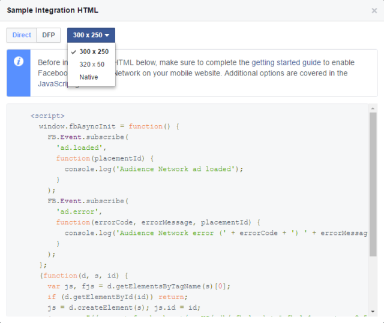Choose the Native format option
Image resolution: width=384 pixels, height=323 pixels.
point(91,77)
